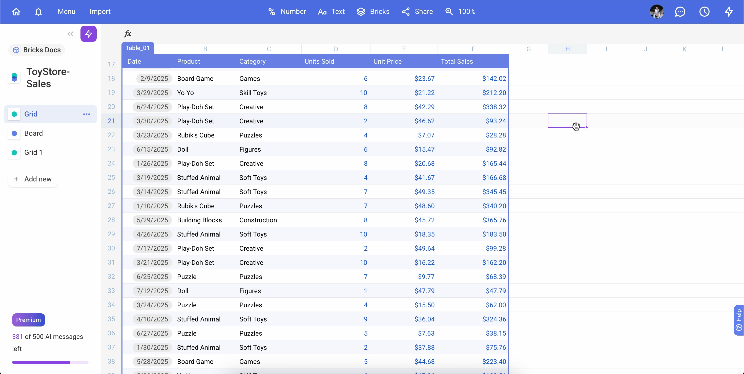The width and height of the screenshot is (744, 374).
Task: Switch to the Board page
Action: (x=33, y=133)
